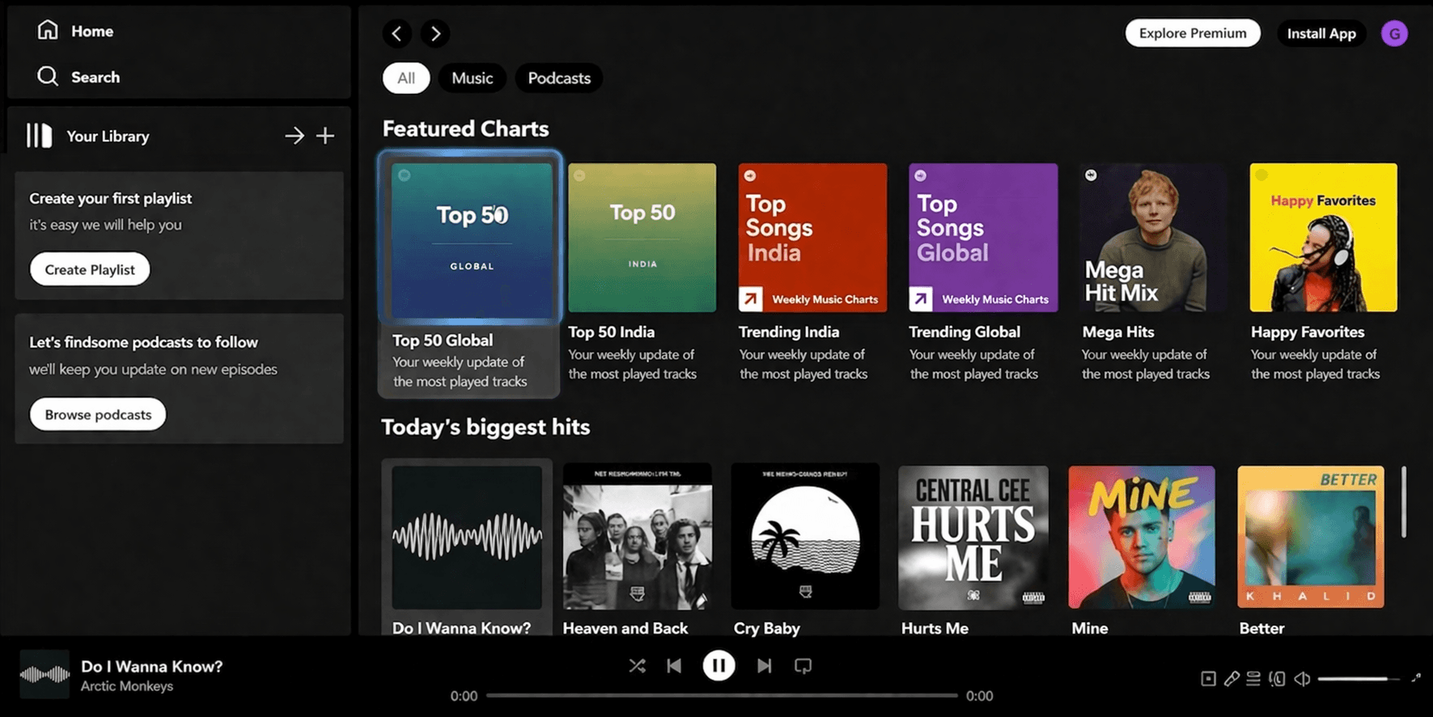
Task: Navigate back with the left chevron
Action: (396, 33)
